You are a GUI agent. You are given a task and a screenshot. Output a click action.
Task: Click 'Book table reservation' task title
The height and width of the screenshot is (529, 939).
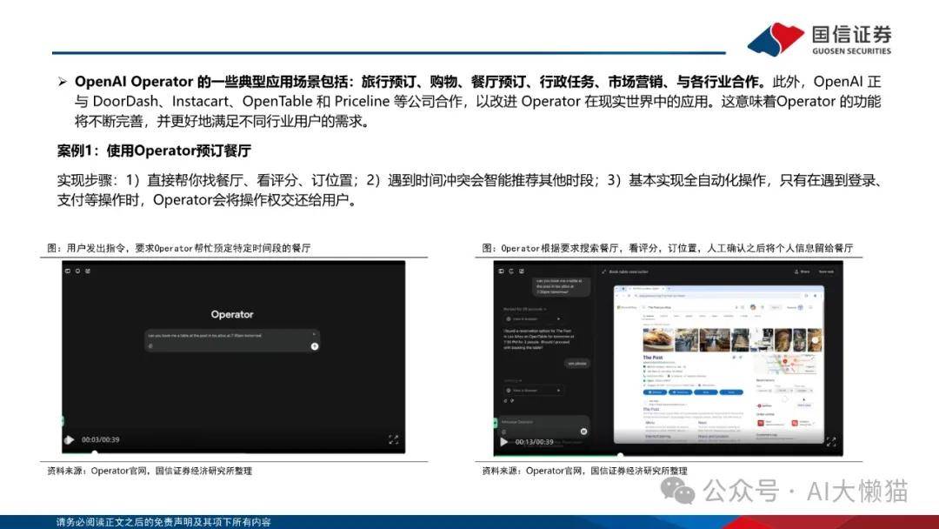coord(629,272)
